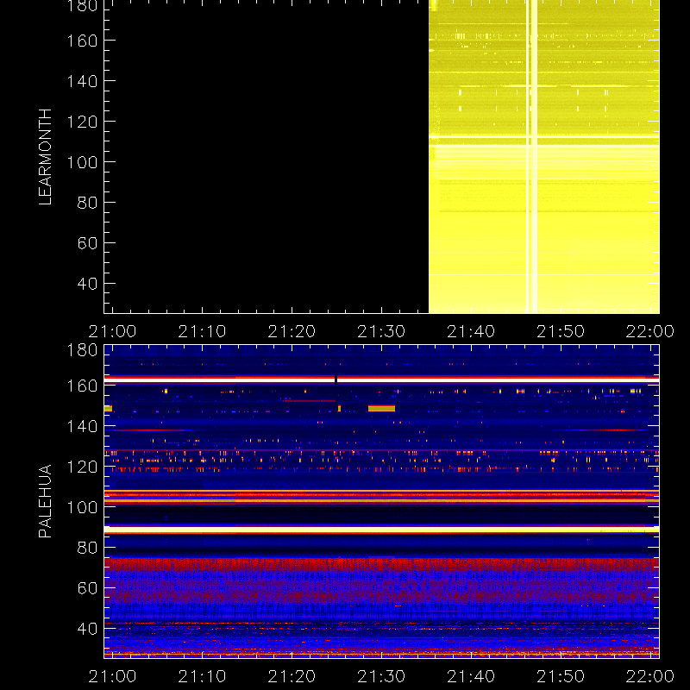The height and width of the screenshot is (690, 690).
Task: Pick the 120 tick label on Palehua axis
Action: pos(82,467)
